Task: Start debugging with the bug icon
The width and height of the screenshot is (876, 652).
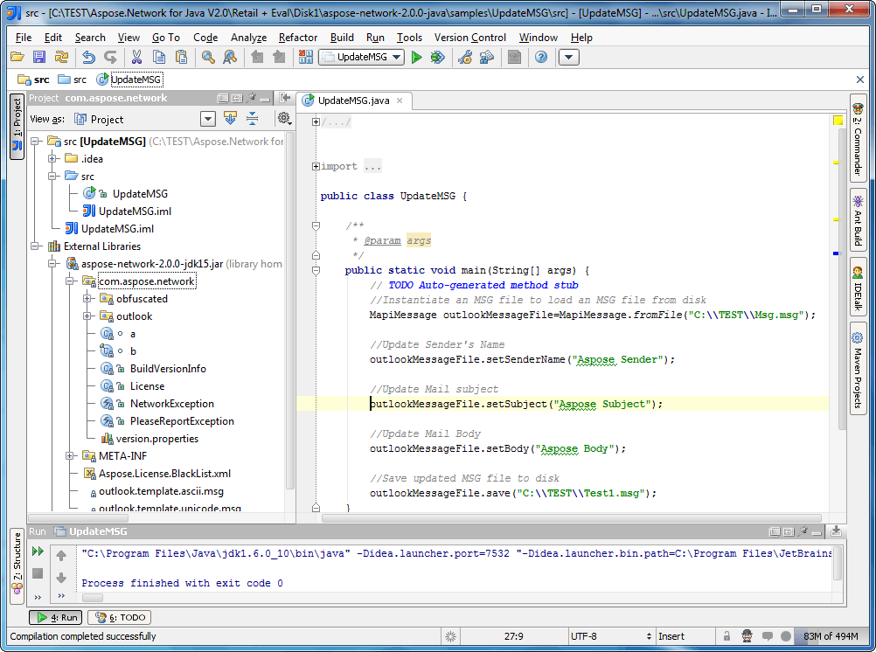Action: click(x=437, y=57)
